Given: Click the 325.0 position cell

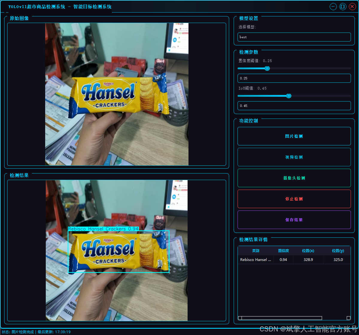Looking at the screenshot, I should tap(338, 260).
